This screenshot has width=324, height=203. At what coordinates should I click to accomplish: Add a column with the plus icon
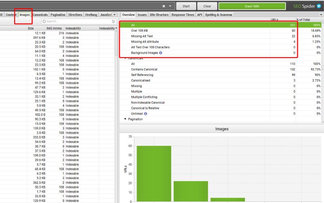116,28
